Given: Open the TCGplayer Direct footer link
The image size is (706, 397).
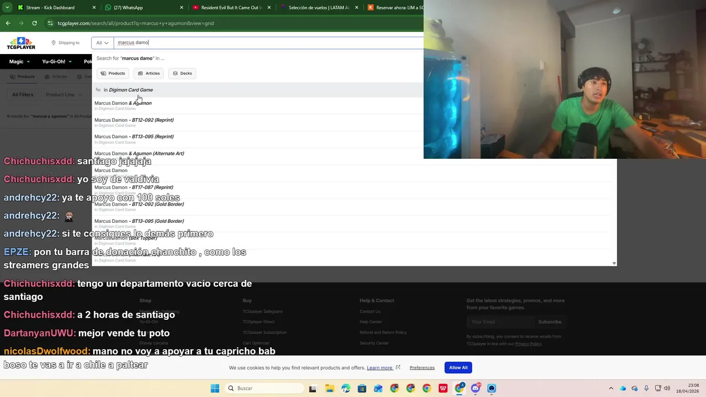Looking at the screenshot, I should click(259, 322).
